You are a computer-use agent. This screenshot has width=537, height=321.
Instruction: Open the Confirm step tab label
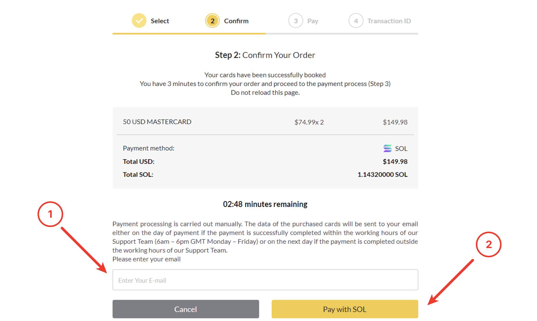pyautogui.click(x=236, y=21)
